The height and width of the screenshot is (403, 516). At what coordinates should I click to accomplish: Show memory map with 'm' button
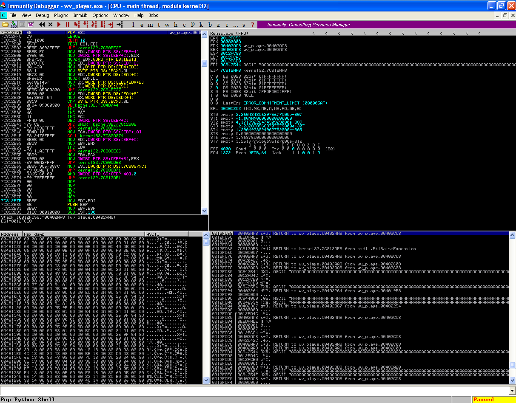coord(150,25)
